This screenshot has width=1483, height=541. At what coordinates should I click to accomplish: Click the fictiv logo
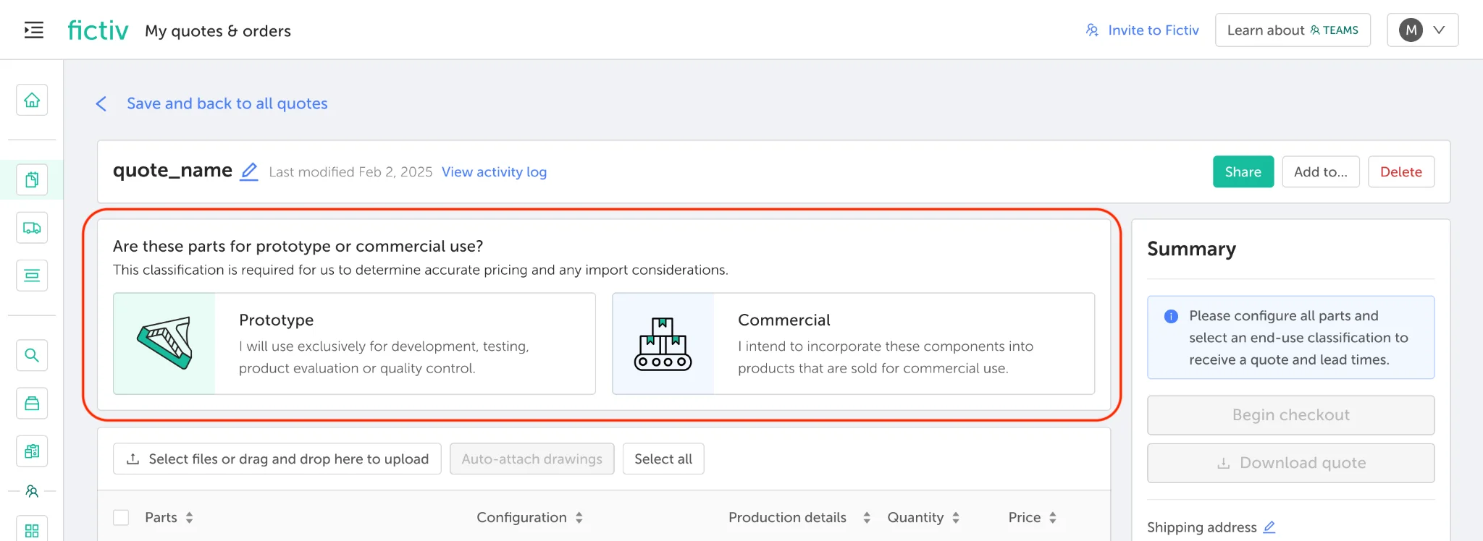tap(98, 30)
